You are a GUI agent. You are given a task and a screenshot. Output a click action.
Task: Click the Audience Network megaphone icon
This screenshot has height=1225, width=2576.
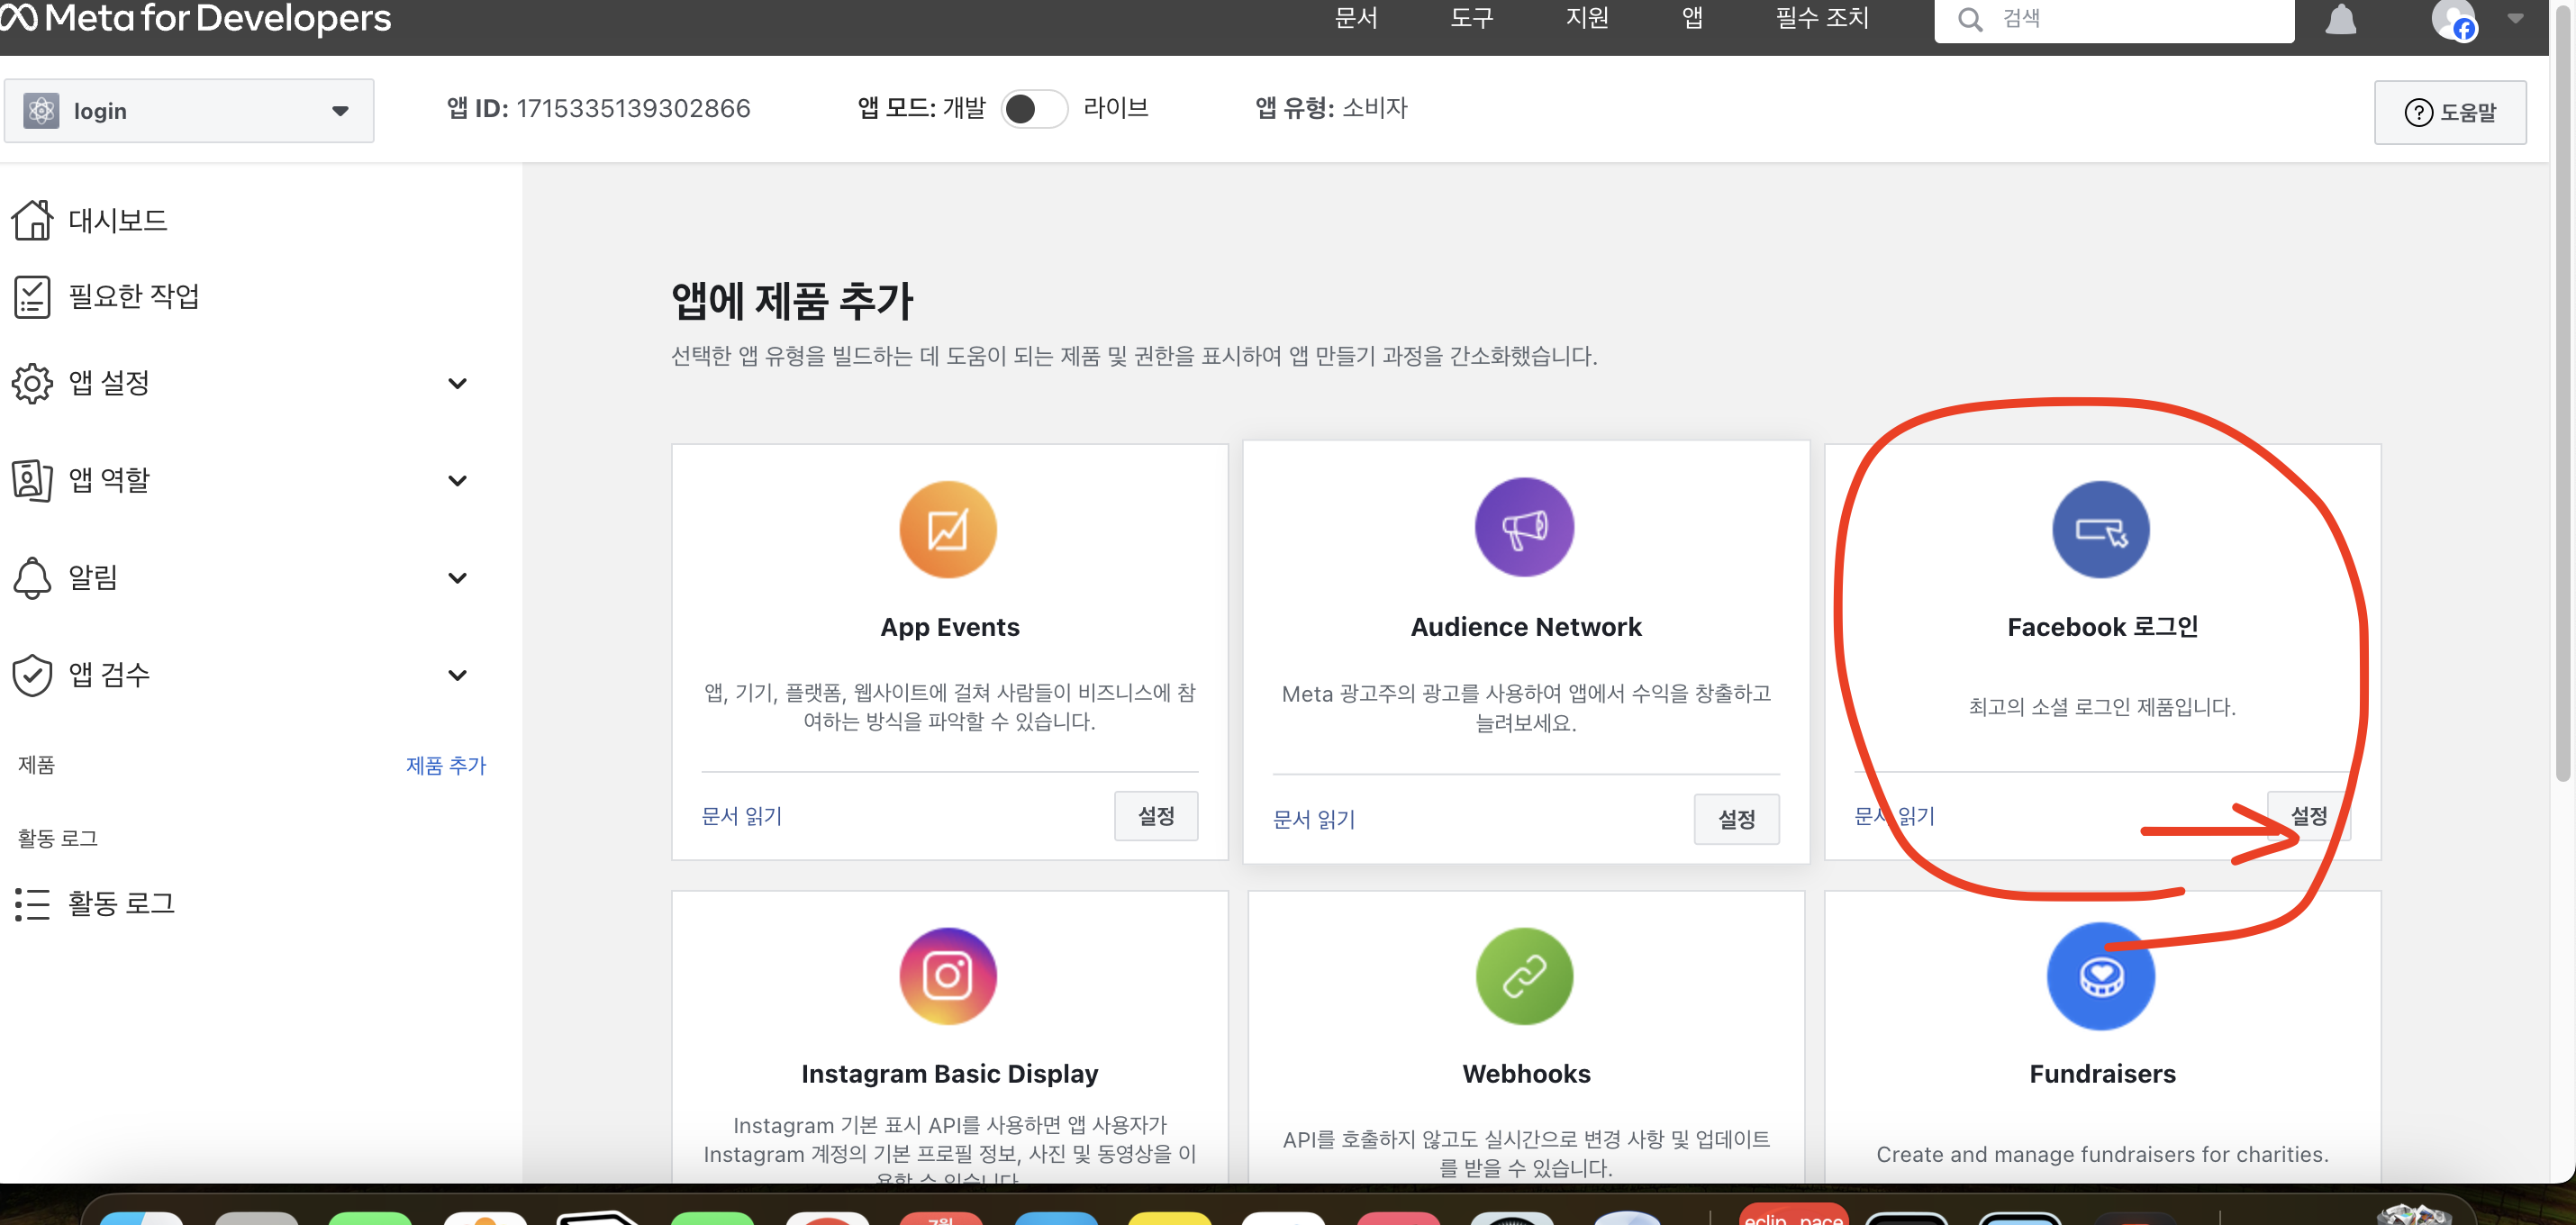point(1524,527)
